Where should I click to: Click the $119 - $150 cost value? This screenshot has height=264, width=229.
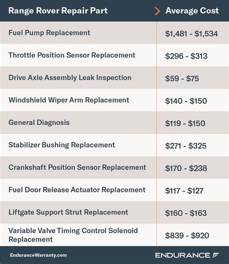coord(185,124)
